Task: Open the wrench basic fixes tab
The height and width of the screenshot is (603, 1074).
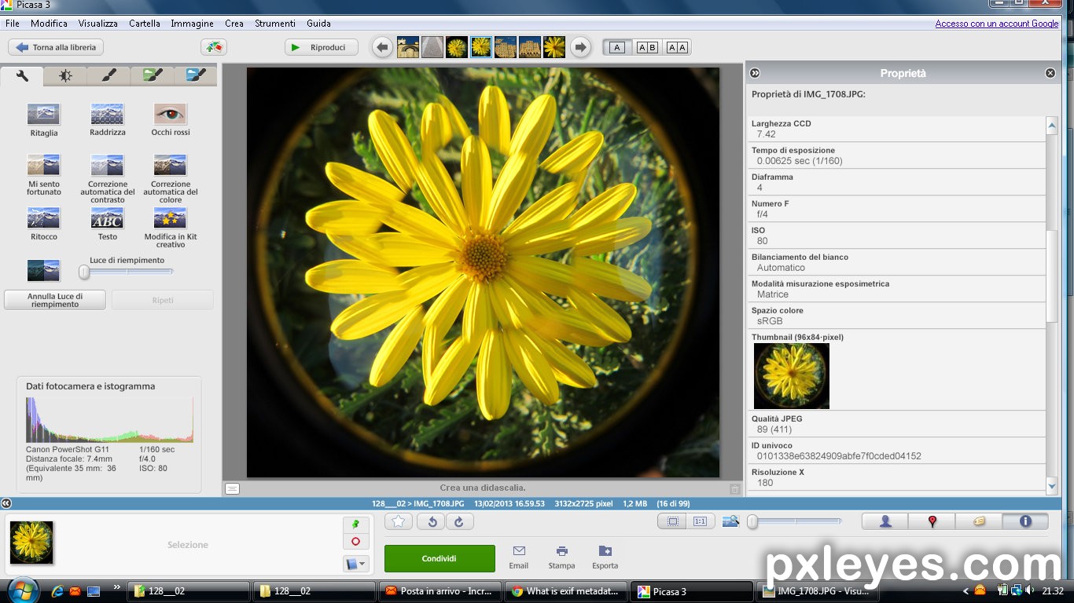Action: click(x=22, y=76)
